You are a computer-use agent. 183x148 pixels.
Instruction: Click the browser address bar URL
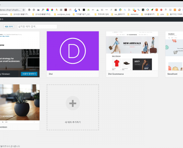click(10, 10)
